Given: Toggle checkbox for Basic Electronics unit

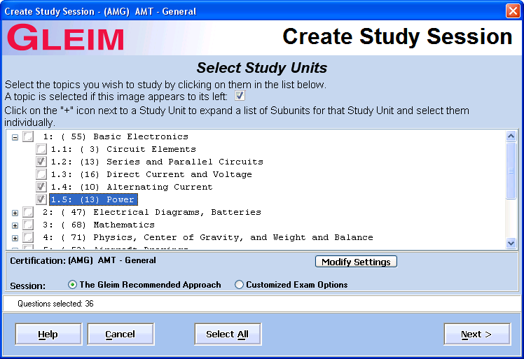Looking at the screenshot, I should (28, 137).
